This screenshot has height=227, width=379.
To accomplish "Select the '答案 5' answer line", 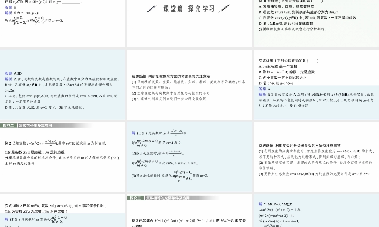I will pos(10,8).
